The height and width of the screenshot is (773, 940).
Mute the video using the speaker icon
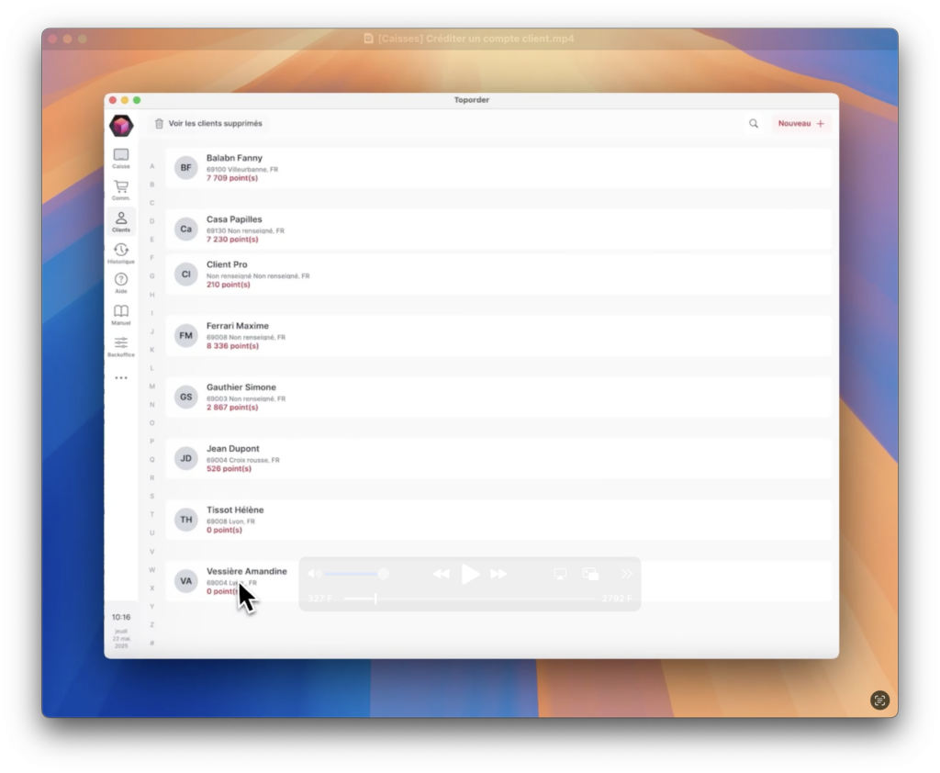point(313,574)
